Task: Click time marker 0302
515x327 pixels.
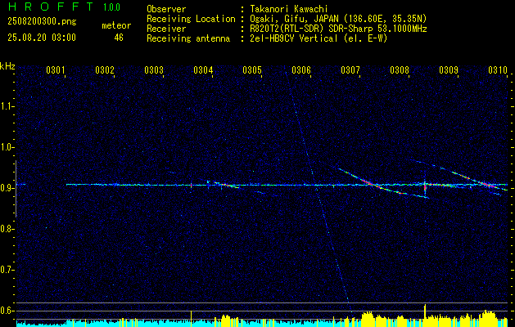Action: tap(105, 70)
